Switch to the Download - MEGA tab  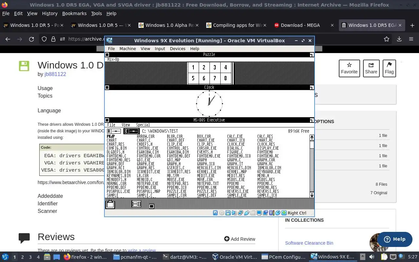304,25
